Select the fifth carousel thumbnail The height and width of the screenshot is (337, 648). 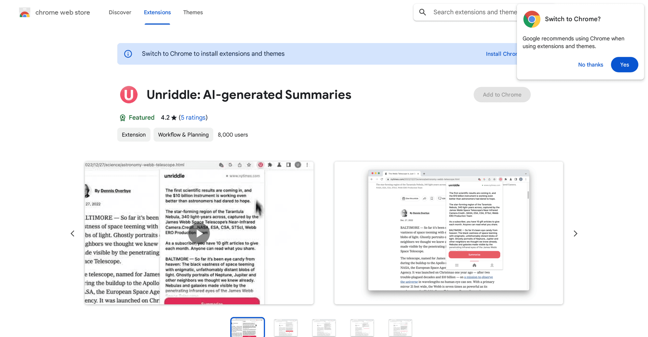400,328
